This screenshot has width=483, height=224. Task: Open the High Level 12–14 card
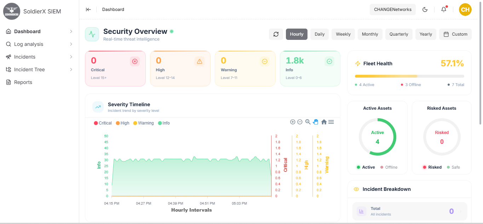[x=180, y=68]
